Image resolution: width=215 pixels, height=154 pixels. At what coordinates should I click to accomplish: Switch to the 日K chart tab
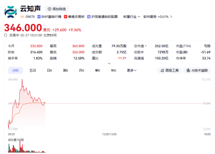[50, 70]
